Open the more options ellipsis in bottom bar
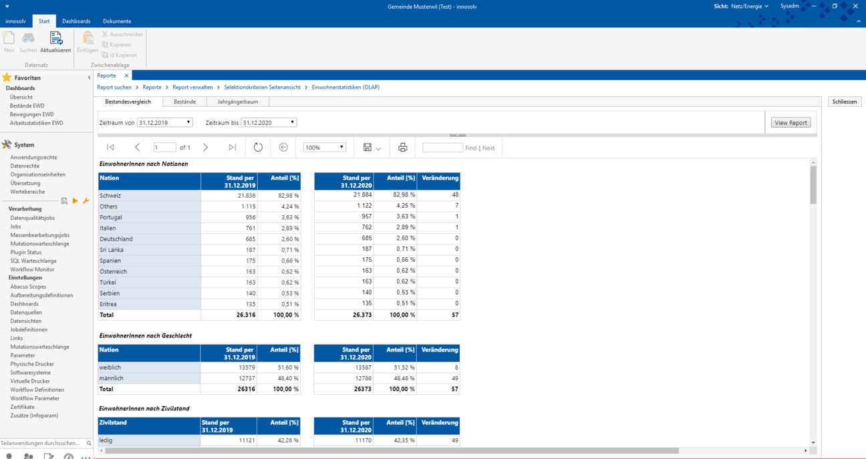Image resolution: width=866 pixels, height=459 pixels. click(86, 457)
